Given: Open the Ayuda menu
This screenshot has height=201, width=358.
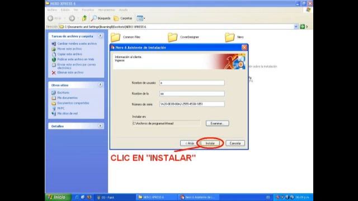Looking at the screenshot, I should pos(123,10).
